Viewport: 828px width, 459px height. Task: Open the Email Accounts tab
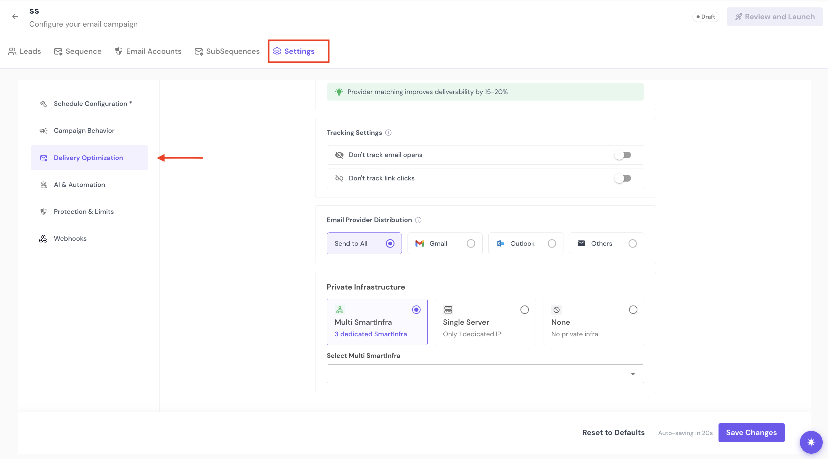tap(148, 51)
